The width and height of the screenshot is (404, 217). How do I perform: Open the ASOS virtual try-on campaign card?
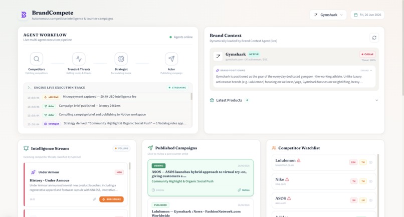(x=200, y=178)
